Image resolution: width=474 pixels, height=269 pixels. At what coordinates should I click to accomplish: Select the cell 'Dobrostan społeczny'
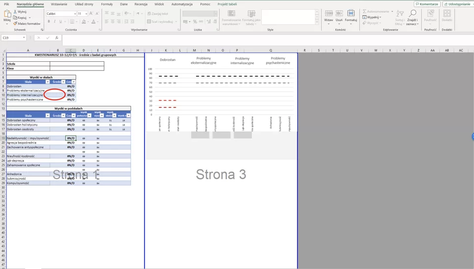tap(28, 120)
